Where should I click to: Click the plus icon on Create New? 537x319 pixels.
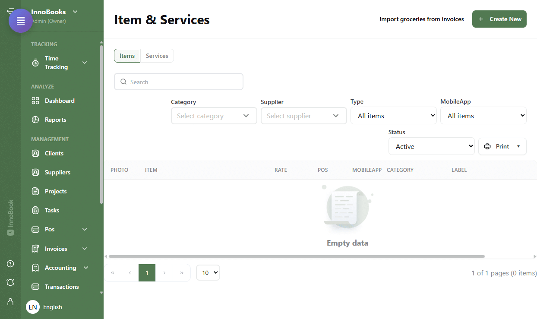(x=481, y=19)
